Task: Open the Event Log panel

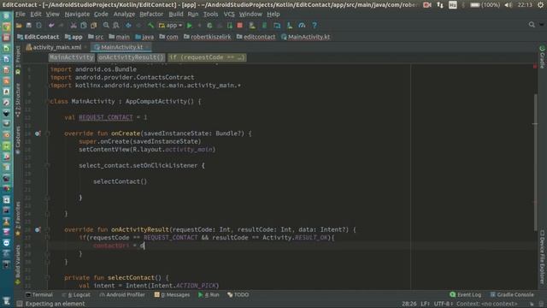Action: [465, 294]
